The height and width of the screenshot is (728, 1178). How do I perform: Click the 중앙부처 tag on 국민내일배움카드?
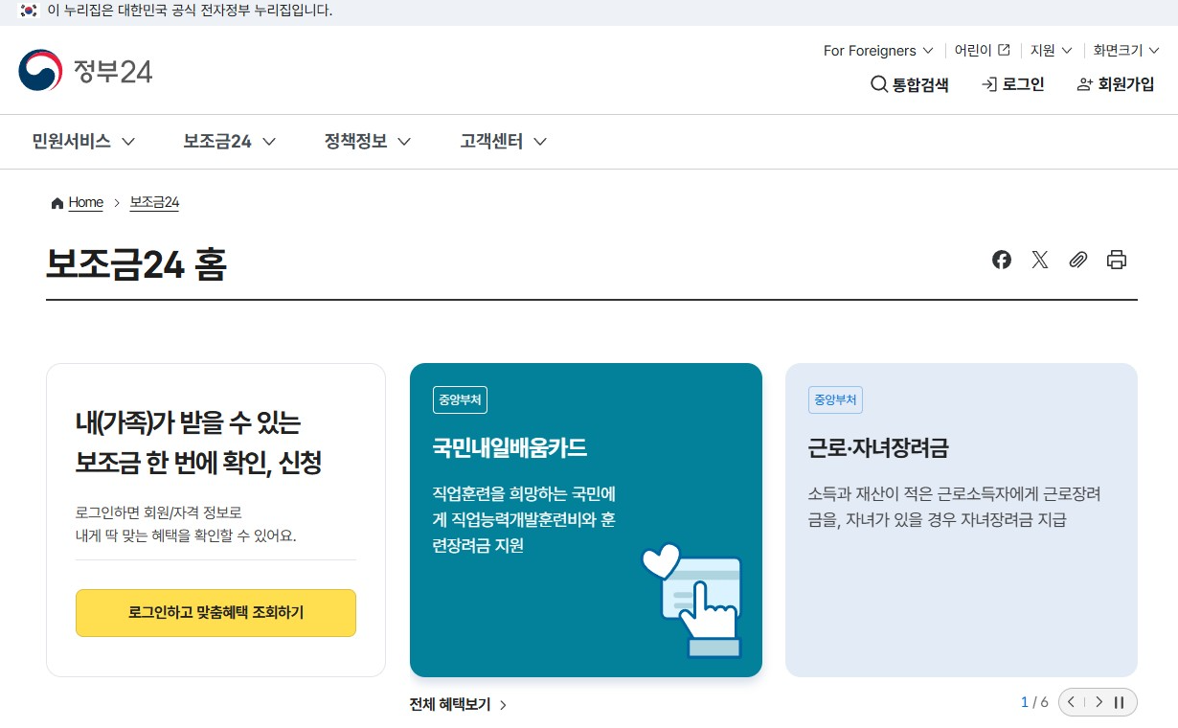(x=460, y=400)
